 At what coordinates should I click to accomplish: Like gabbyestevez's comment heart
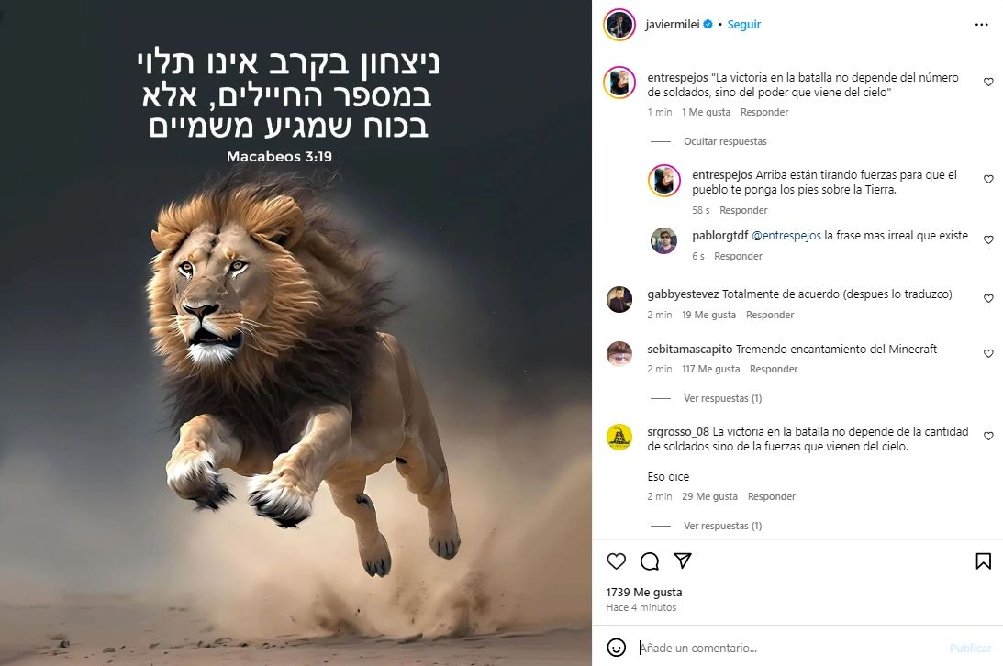pyautogui.click(x=988, y=298)
